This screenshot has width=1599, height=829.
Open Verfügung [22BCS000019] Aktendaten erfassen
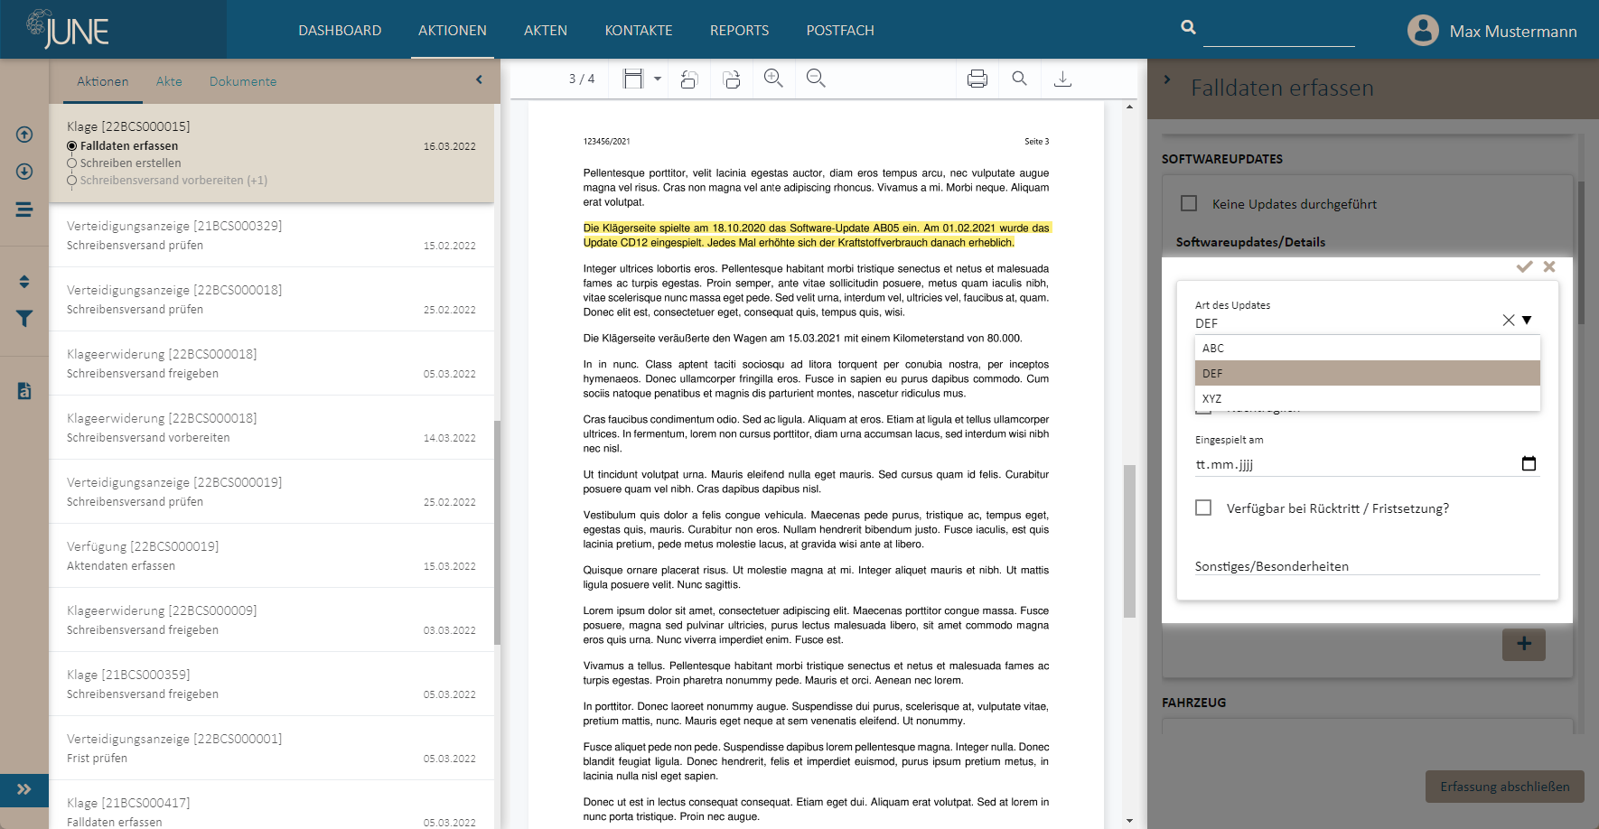pos(271,555)
